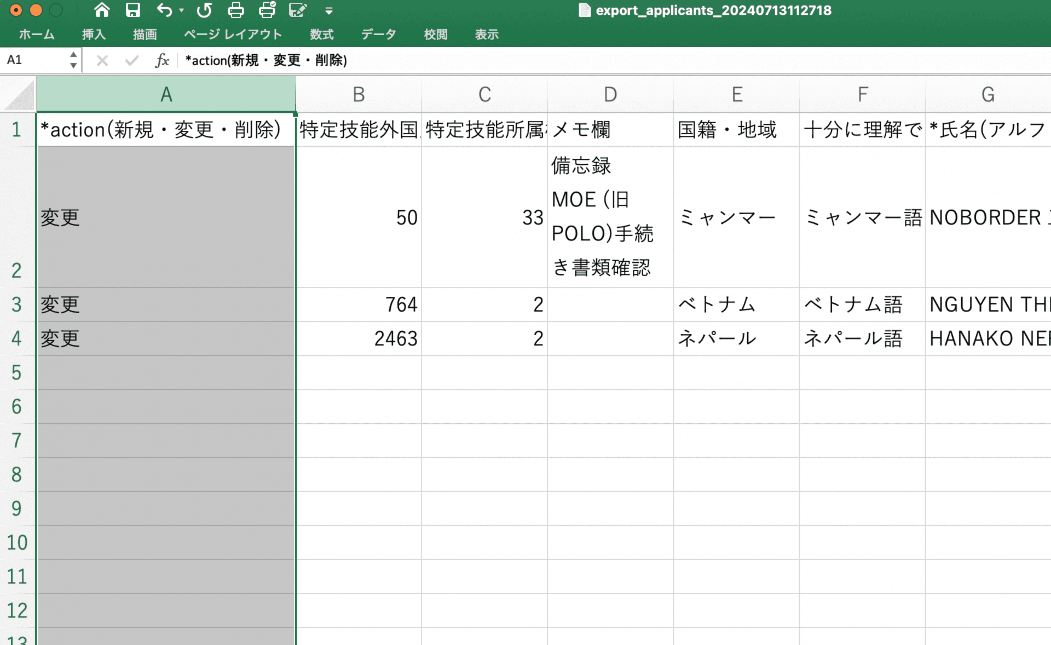The height and width of the screenshot is (645, 1051).
Task: Confirm cell entry with the checkmark button
Action: click(131, 60)
